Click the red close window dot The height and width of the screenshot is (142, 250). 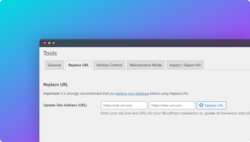point(45,43)
